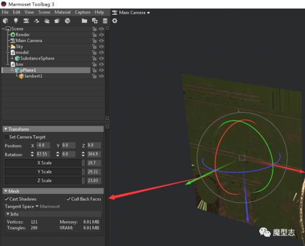Collapse the pPlane1 node

[x=12, y=70]
